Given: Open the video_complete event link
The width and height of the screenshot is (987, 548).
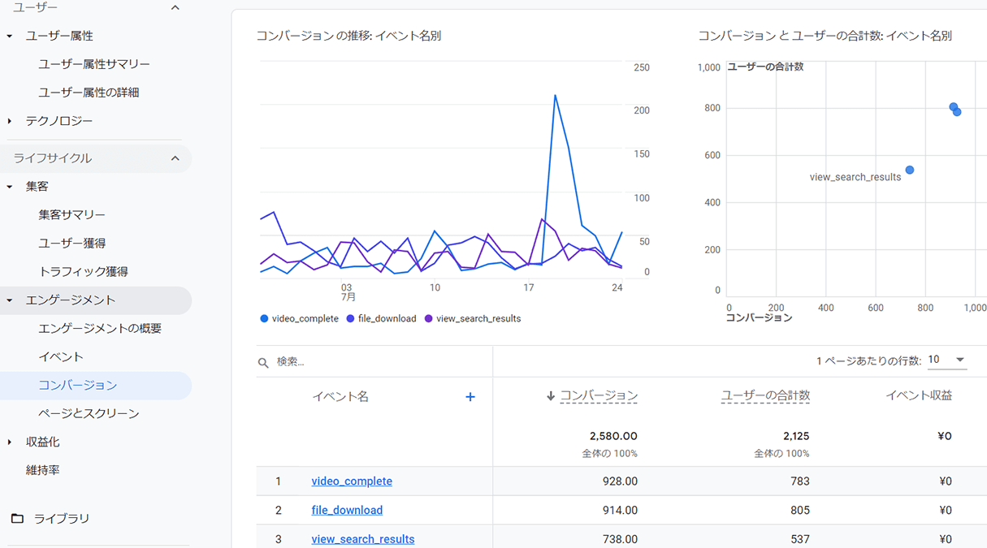Looking at the screenshot, I should pyautogui.click(x=352, y=481).
